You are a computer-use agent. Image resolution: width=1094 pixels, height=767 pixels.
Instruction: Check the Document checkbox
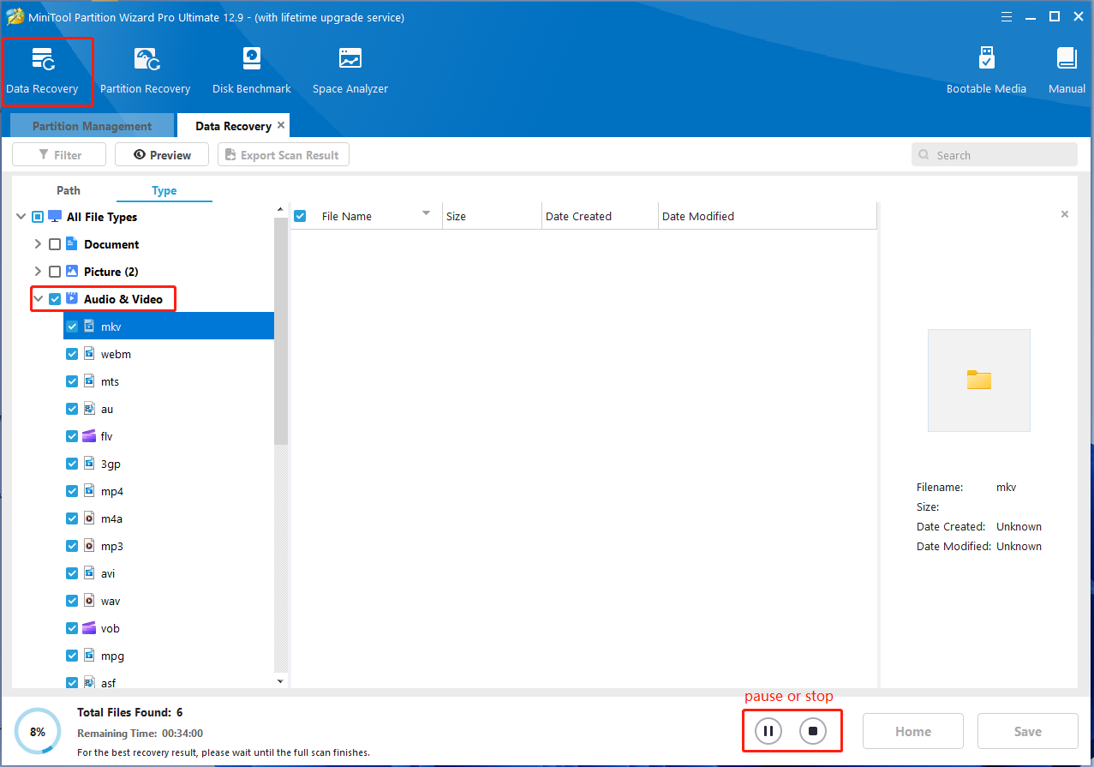[x=55, y=244]
